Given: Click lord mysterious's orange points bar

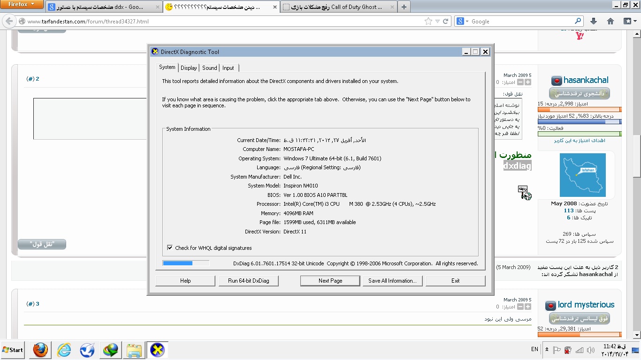Looking at the screenshot, I should (580, 335).
